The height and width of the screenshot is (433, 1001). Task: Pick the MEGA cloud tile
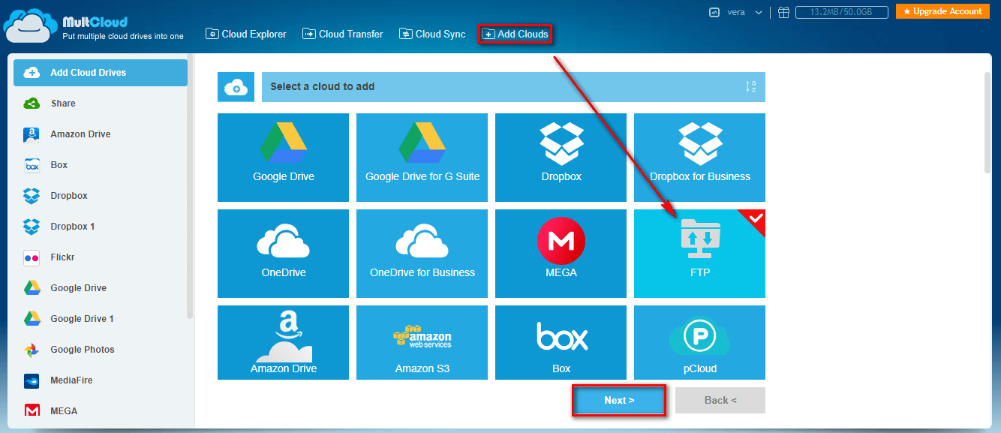point(561,254)
